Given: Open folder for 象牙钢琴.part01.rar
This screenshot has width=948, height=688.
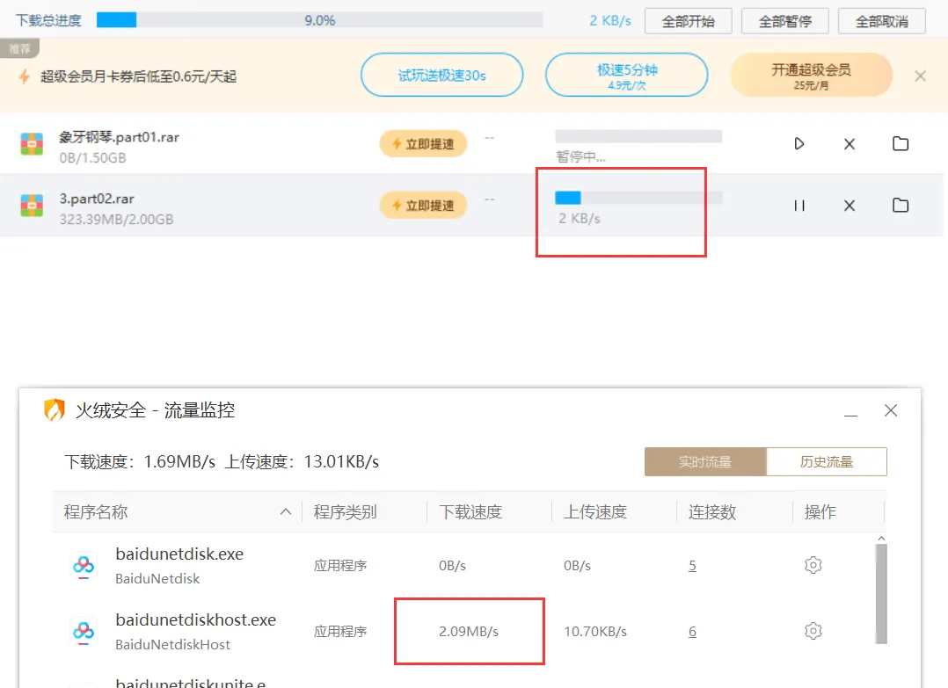Looking at the screenshot, I should pyautogui.click(x=900, y=143).
